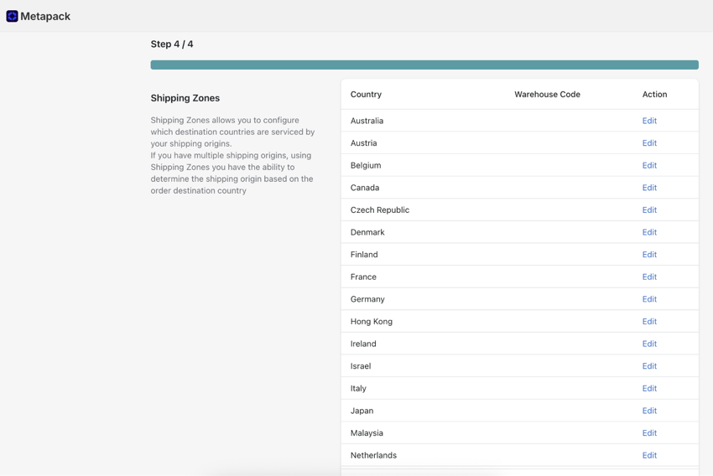Click the Shipping Zones description paragraph

tap(233, 155)
